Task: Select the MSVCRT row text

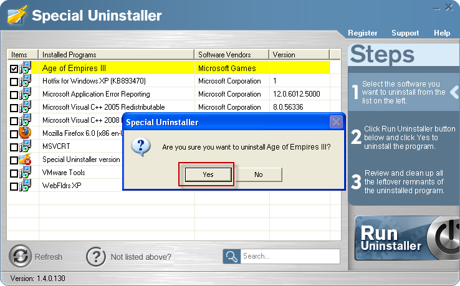Action: tap(56, 146)
